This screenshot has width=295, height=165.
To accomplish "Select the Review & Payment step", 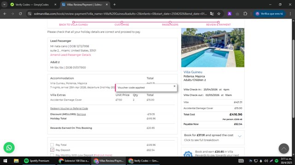I will (218, 24).
